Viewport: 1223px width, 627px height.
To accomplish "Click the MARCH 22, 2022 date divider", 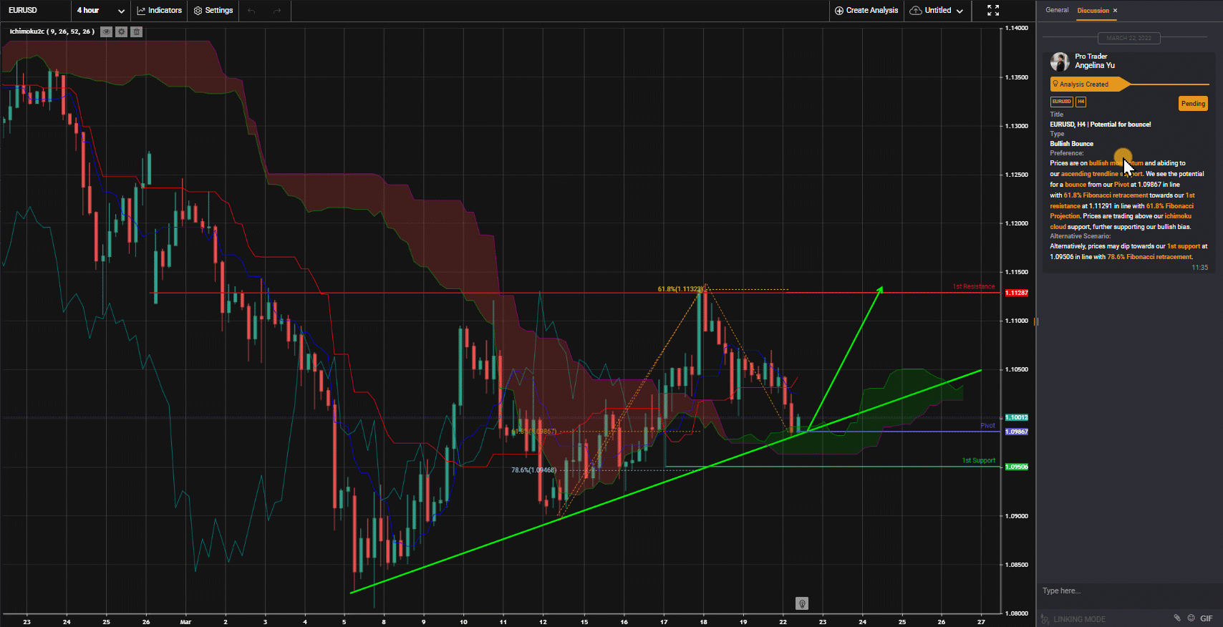I will point(1128,38).
